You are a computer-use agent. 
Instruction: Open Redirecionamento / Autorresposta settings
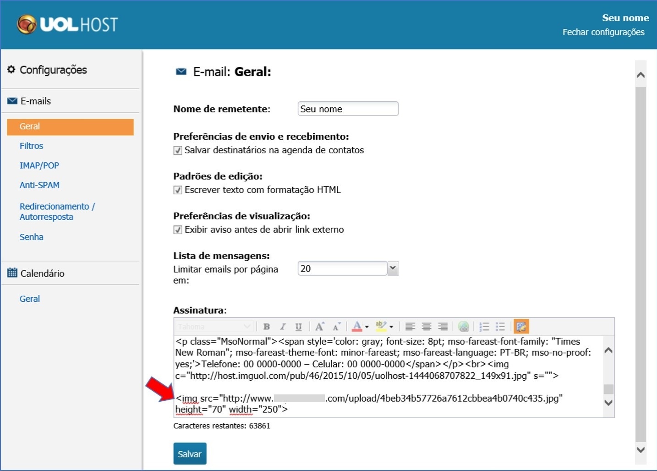click(x=57, y=211)
